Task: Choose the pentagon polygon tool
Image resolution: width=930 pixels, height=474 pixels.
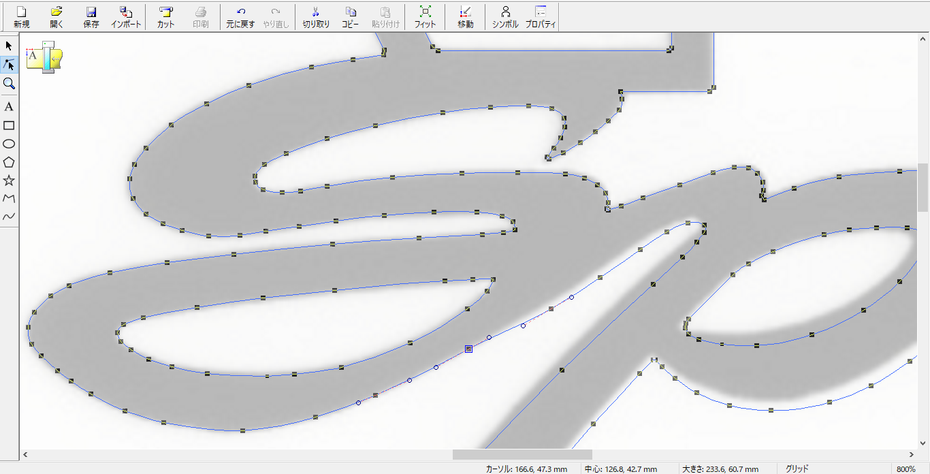Action: tap(9, 162)
